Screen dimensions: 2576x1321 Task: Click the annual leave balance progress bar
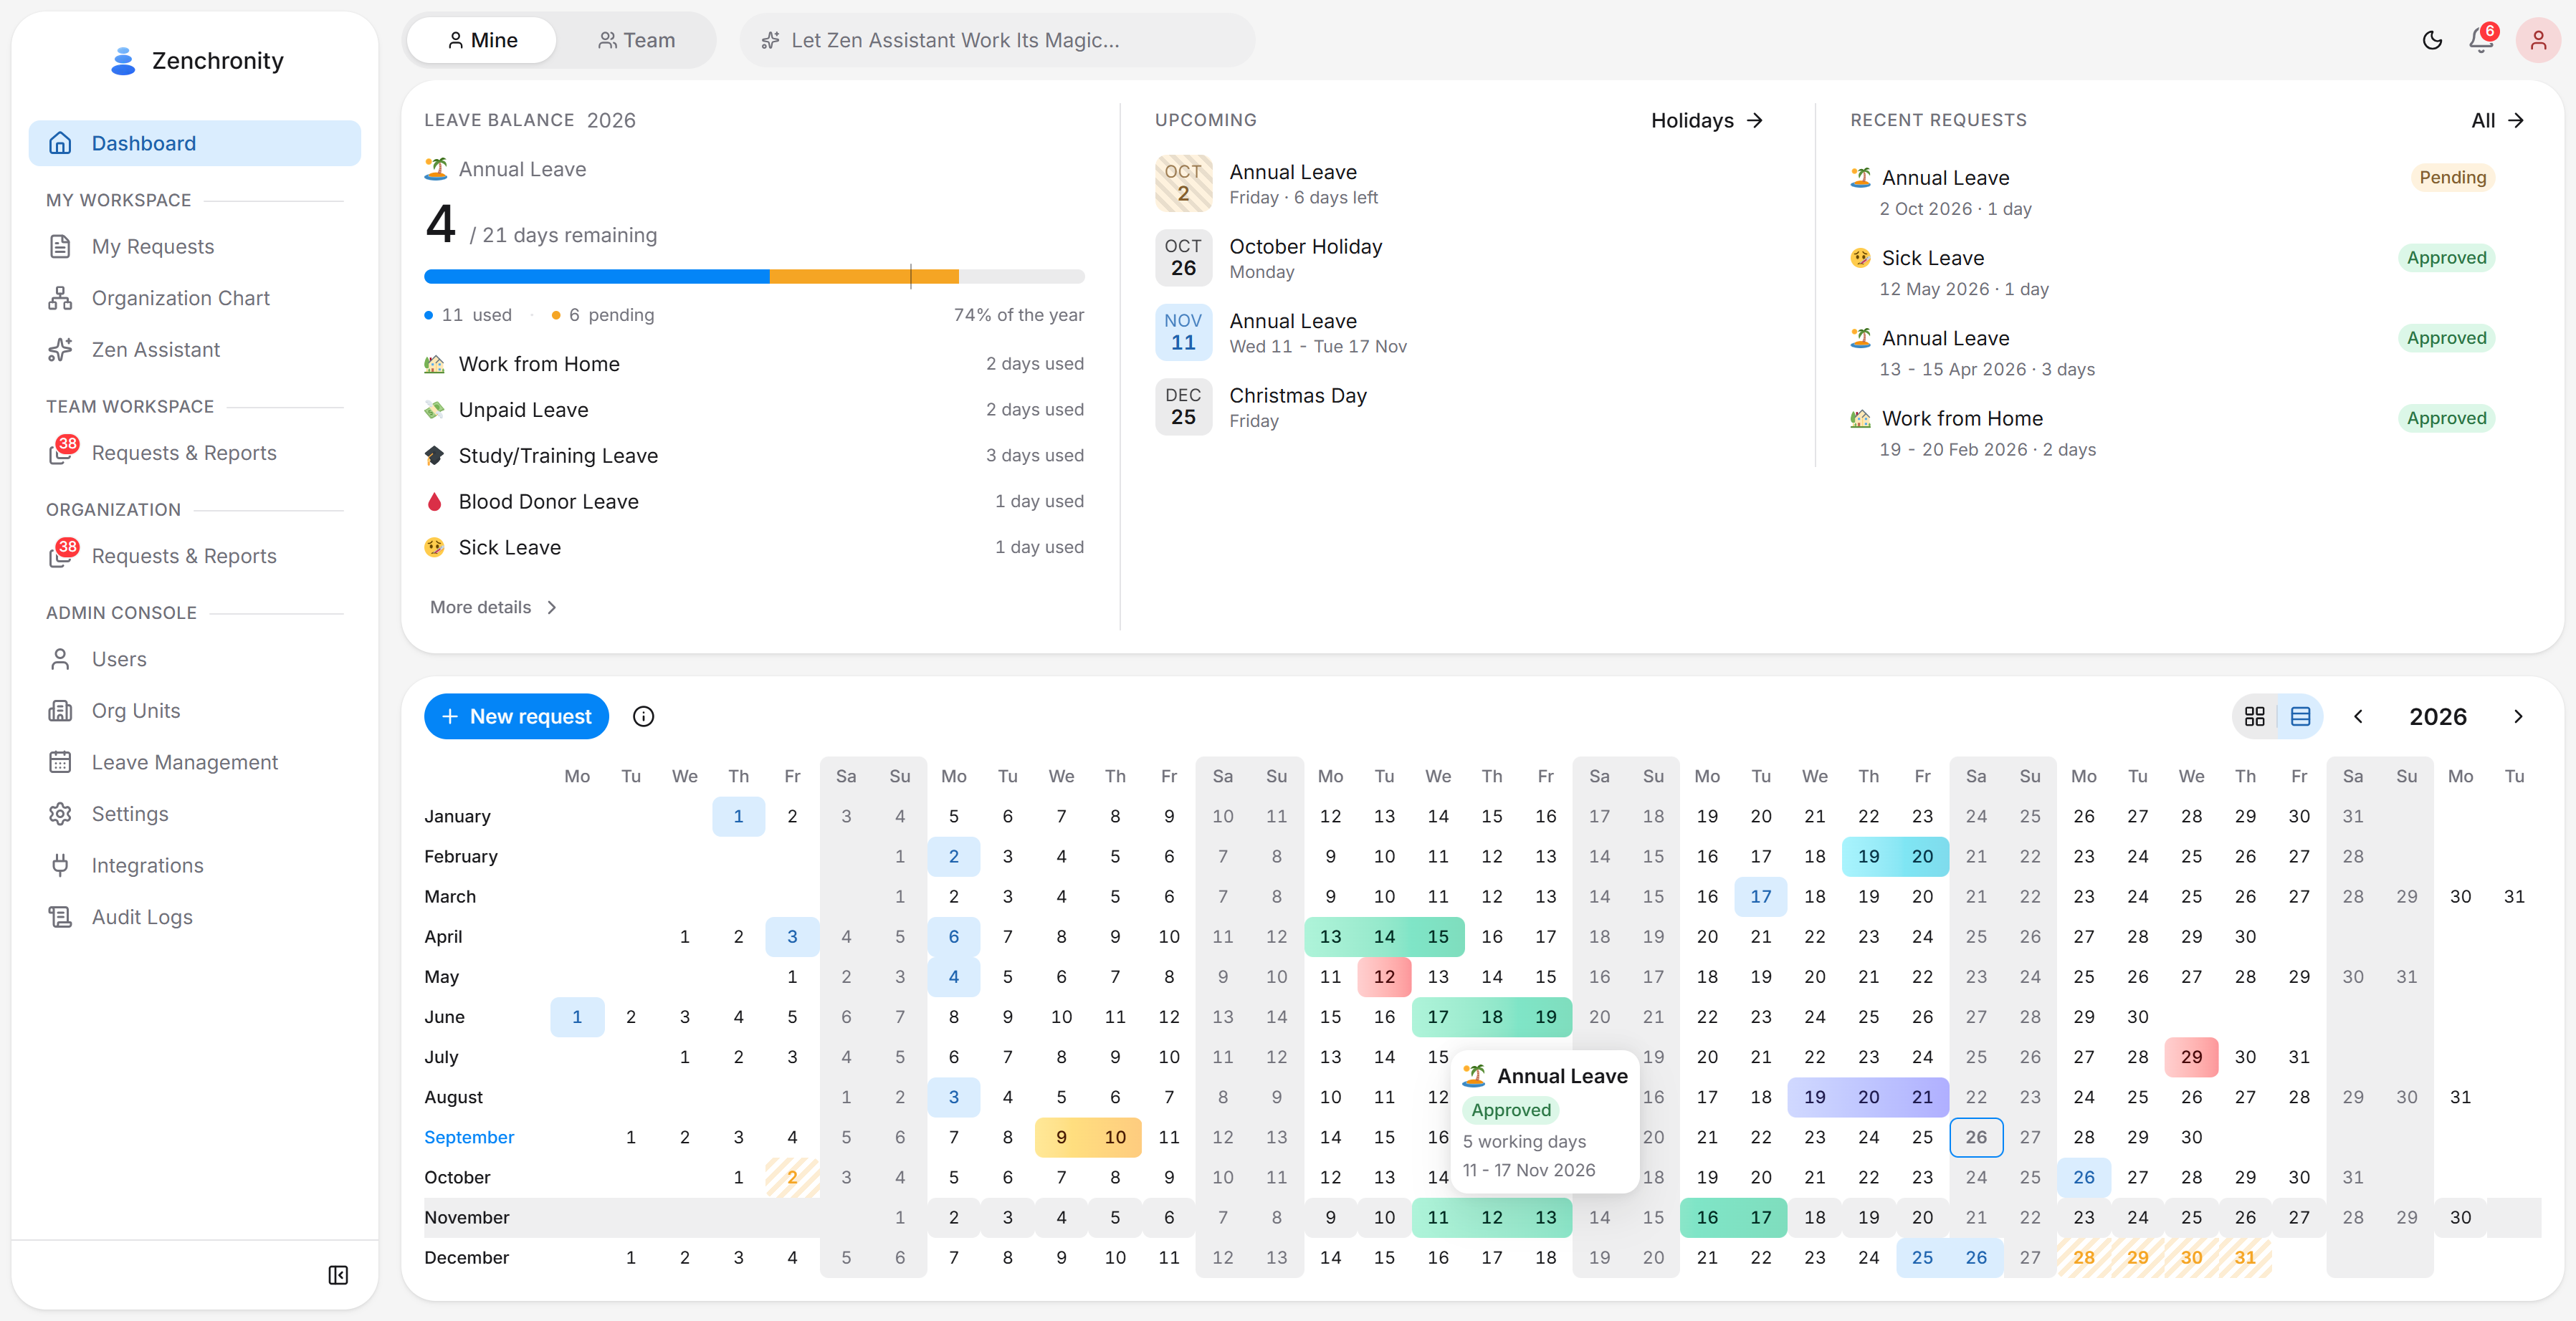[x=754, y=276]
